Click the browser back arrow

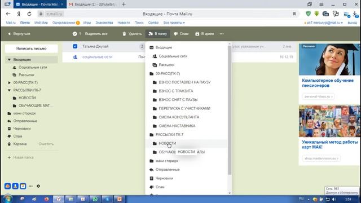8,14
